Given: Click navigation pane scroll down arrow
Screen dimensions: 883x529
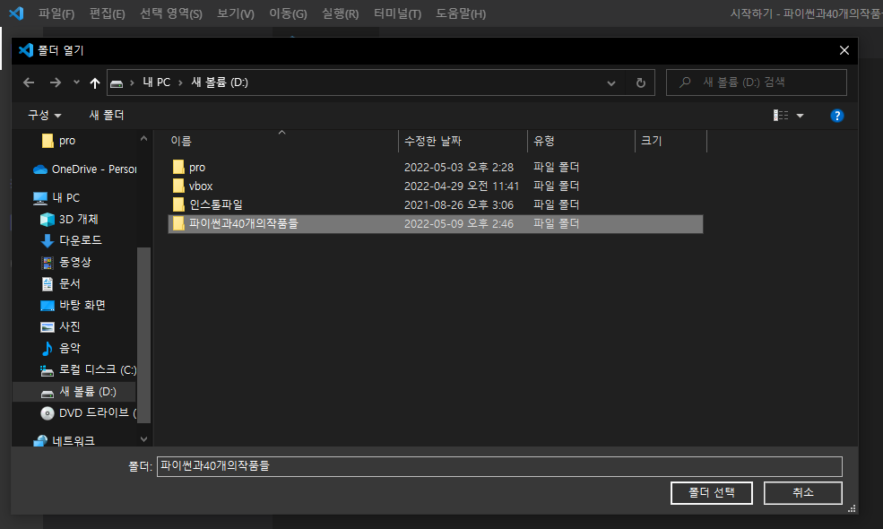Looking at the screenshot, I should [x=143, y=438].
